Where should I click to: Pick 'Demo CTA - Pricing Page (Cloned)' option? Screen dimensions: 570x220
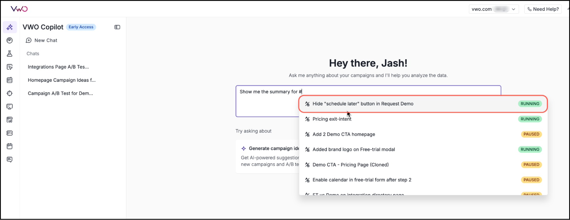click(x=350, y=165)
